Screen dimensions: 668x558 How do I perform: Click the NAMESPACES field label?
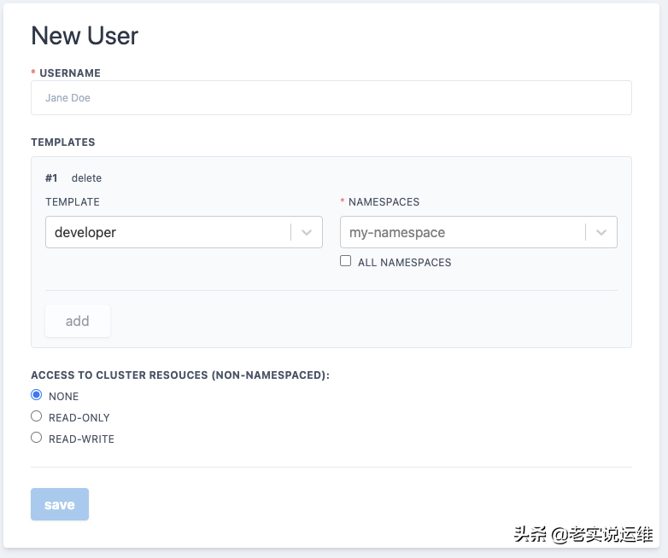click(x=384, y=201)
